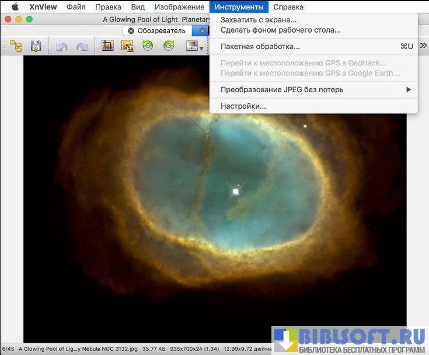Close the Обозреватель tab with its X

[131, 30]
